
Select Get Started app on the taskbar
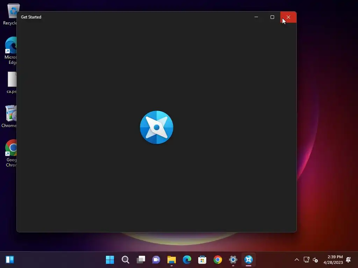[x=249, y=260]
